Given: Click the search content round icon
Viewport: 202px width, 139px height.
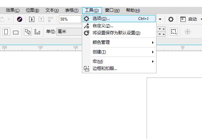Looking at the screenshot, I should [20, 19].
